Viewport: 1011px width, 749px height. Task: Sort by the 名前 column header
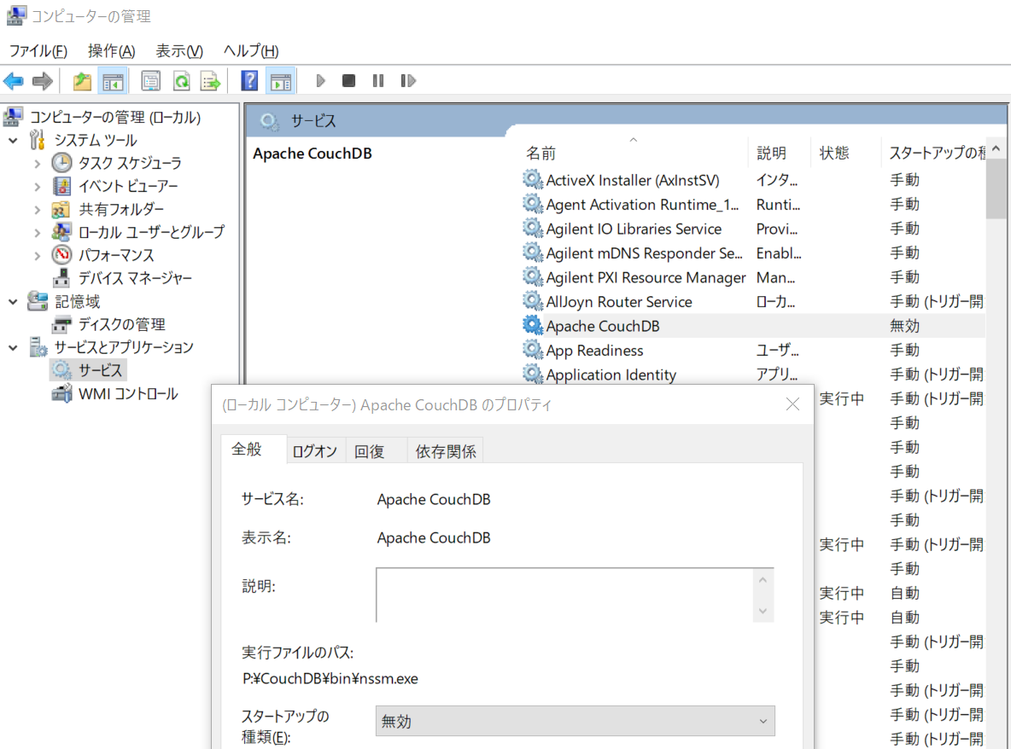pos(541,154)
